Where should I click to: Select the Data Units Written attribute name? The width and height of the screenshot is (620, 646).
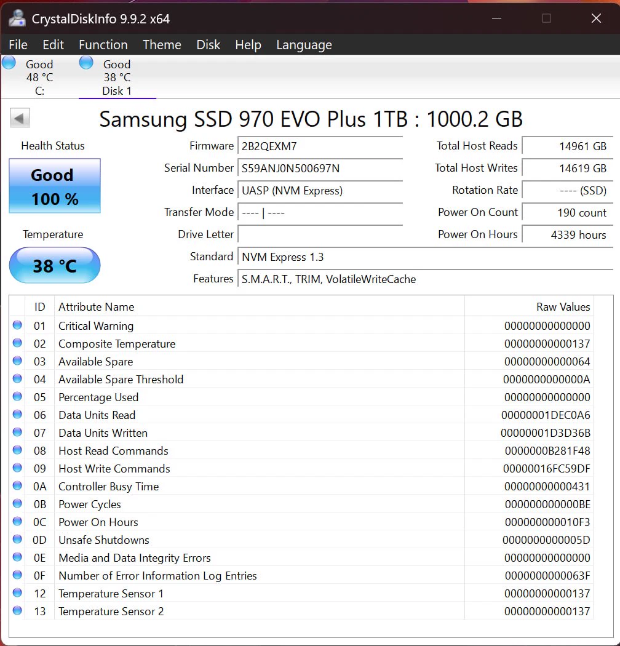103,433
